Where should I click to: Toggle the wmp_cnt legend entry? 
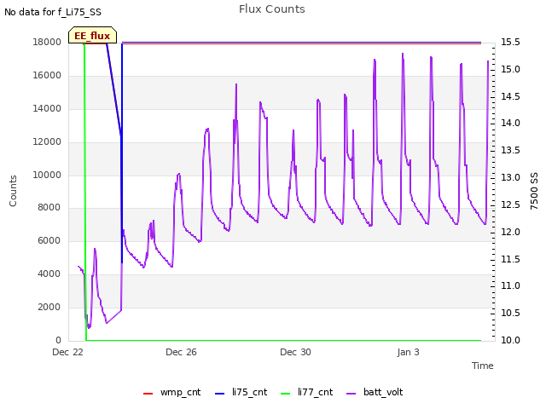coord(172,392)
